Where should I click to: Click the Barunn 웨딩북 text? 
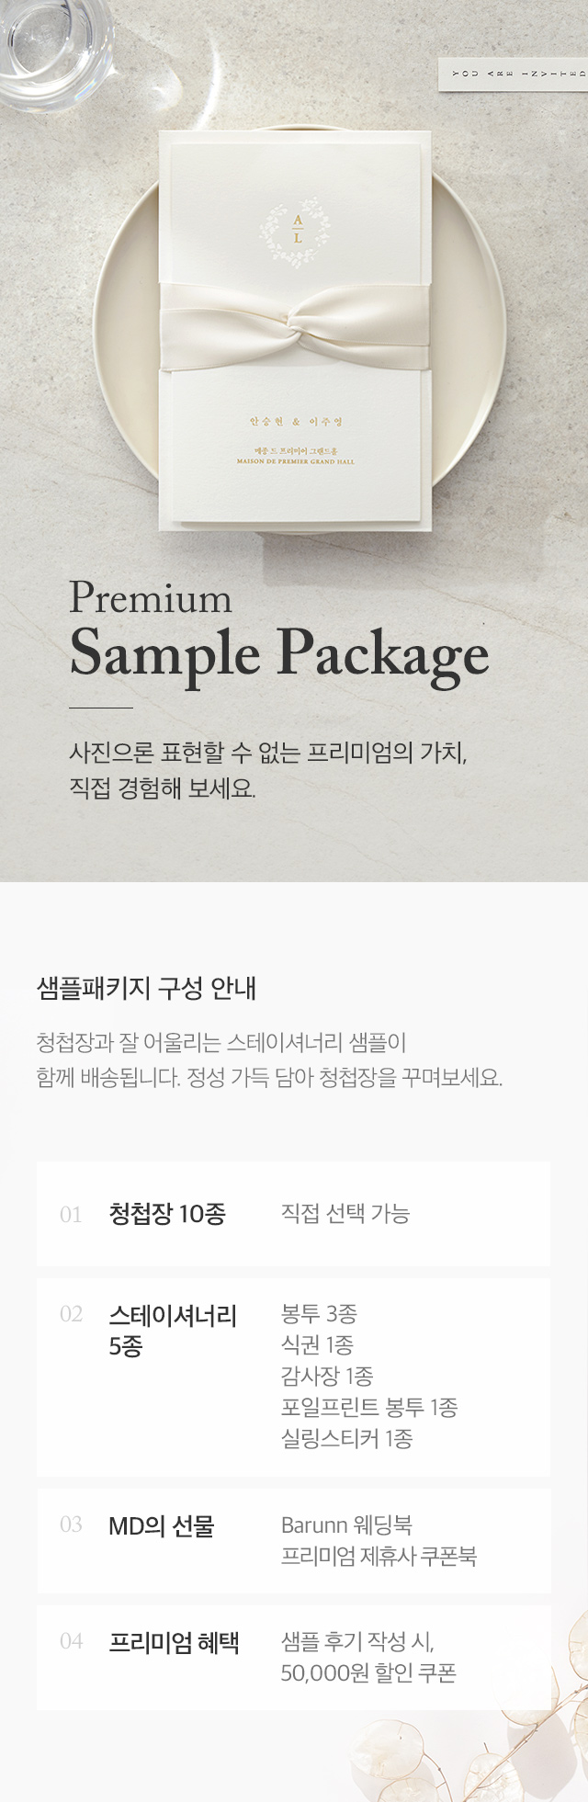click(x=346, y=1525)
